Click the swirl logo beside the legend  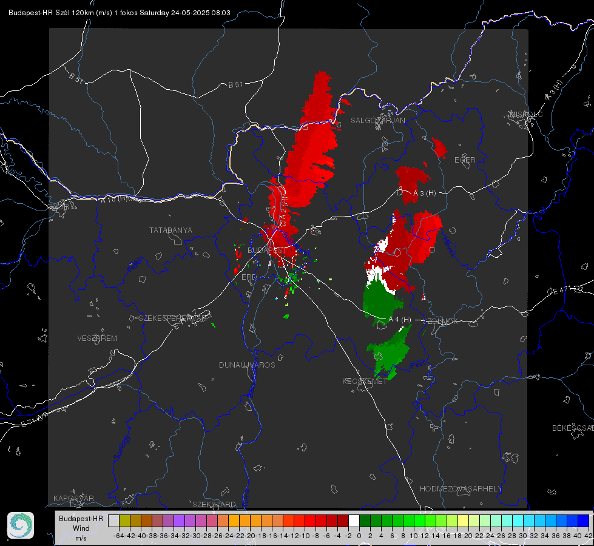21,525
